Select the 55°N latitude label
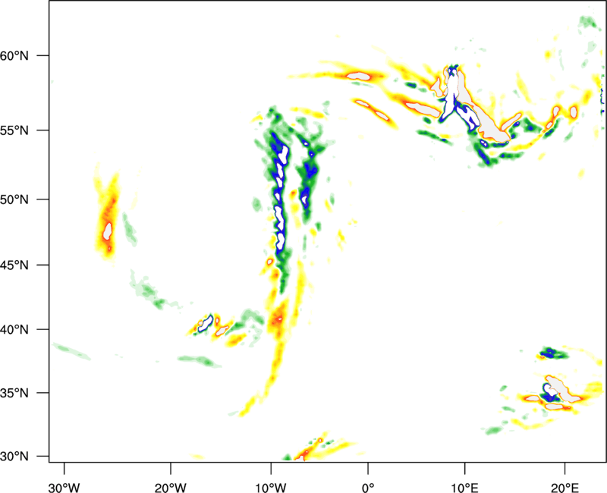The image size is (607, 493). (14, 130)
